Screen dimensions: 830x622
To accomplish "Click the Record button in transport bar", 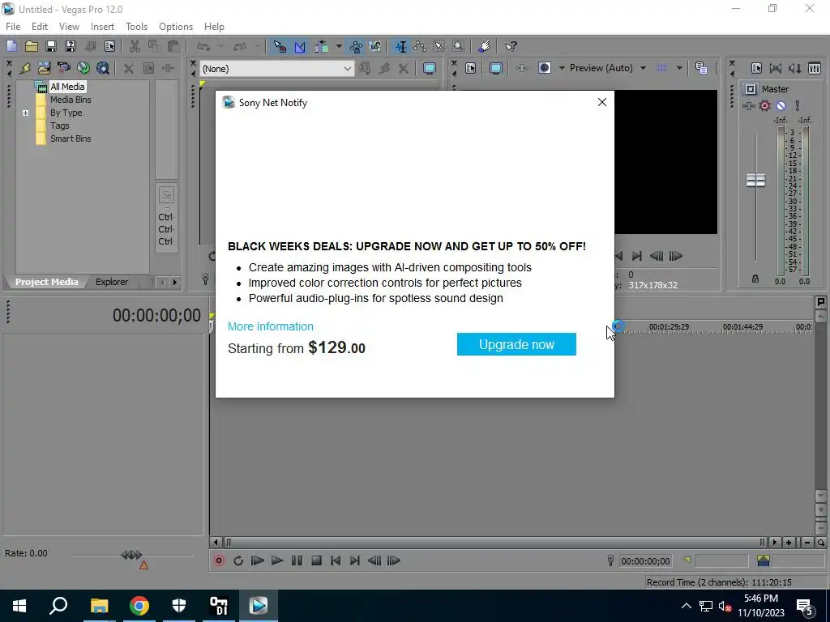I will (x=219, y=560).
